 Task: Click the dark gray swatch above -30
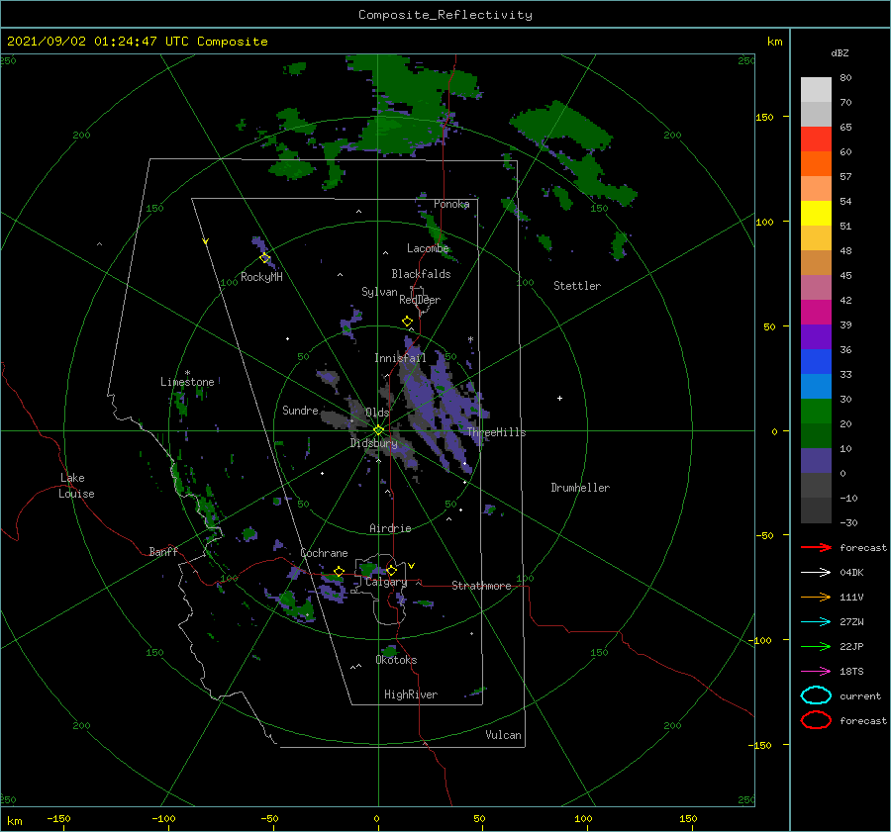(x=816, y=510)
